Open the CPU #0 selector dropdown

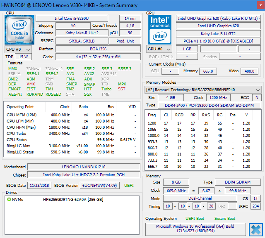pyautogui.click(x=18, y=49)
